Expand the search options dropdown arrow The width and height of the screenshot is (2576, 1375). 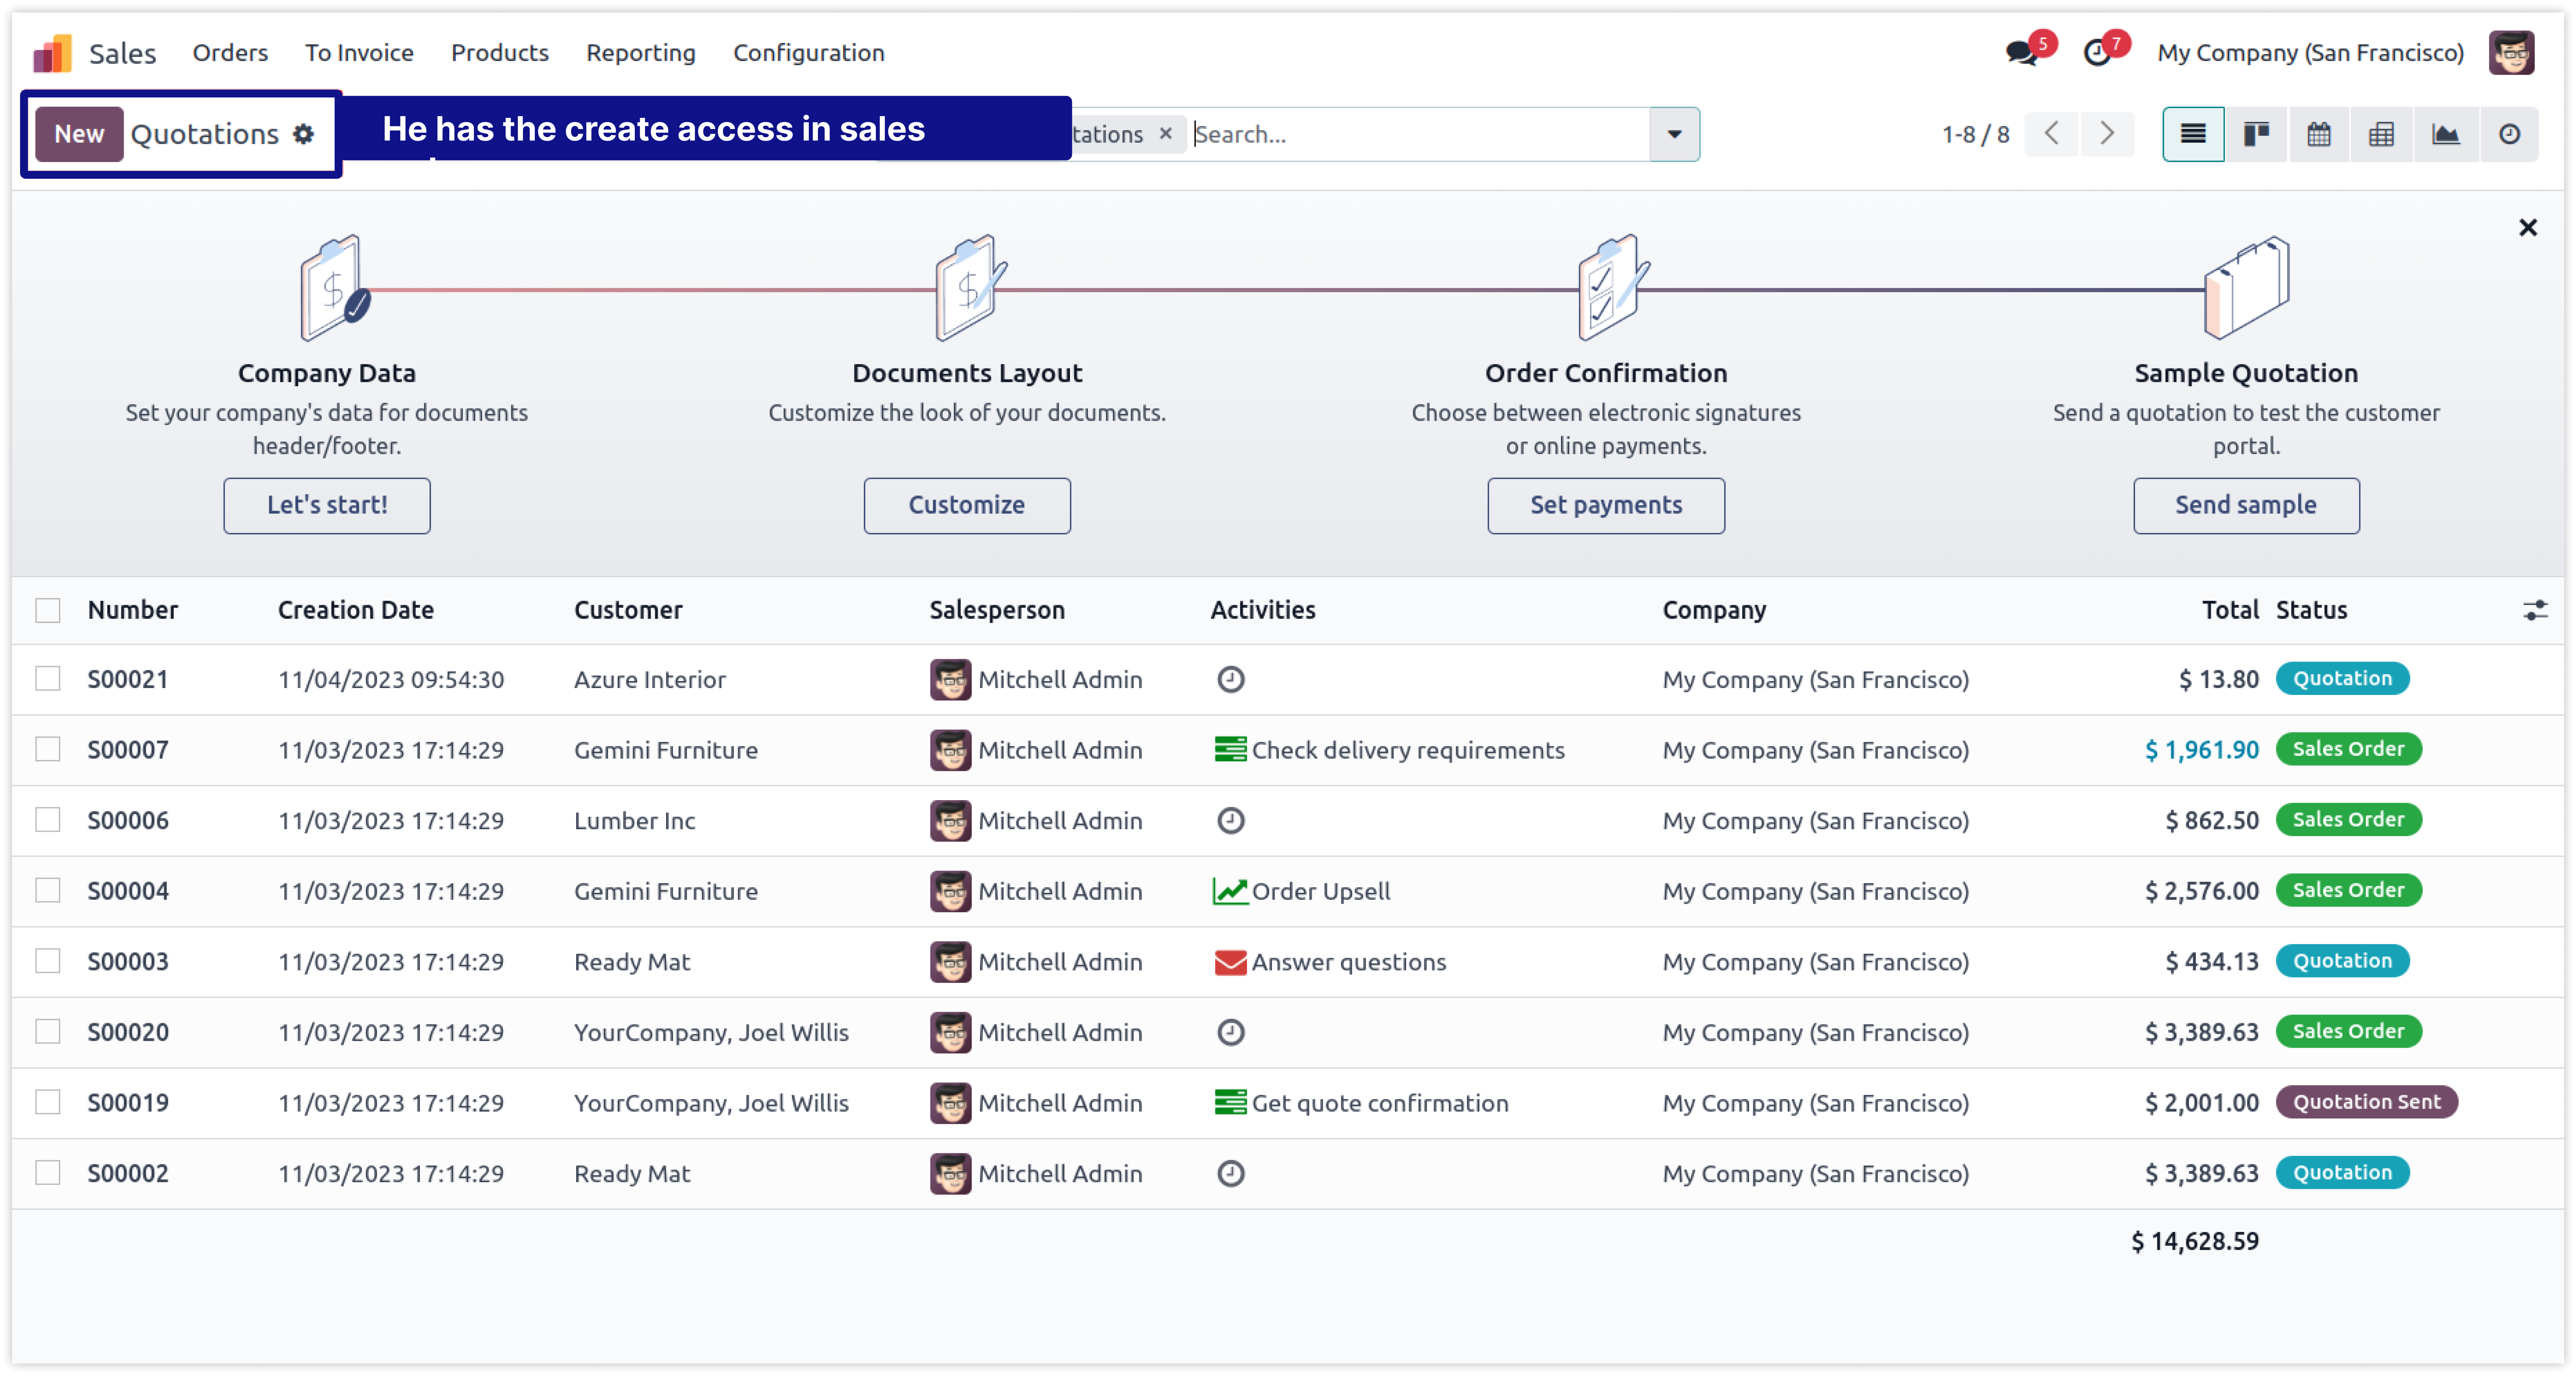[x=1675, y=134]
